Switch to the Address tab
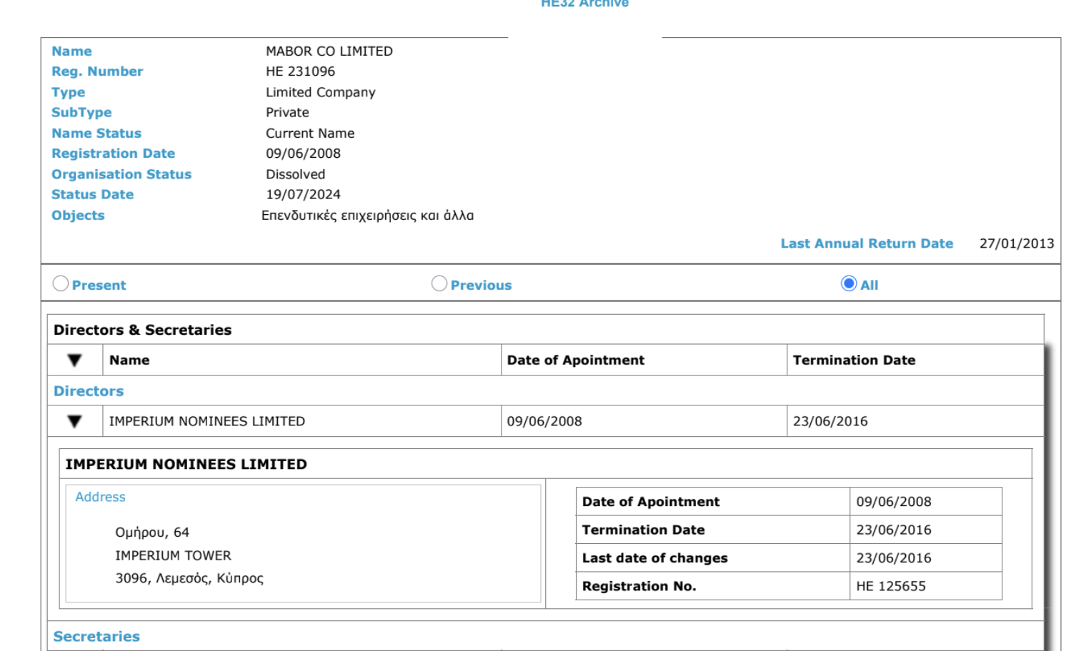Screen dimensions: 1066x651 tap(100, 497)
